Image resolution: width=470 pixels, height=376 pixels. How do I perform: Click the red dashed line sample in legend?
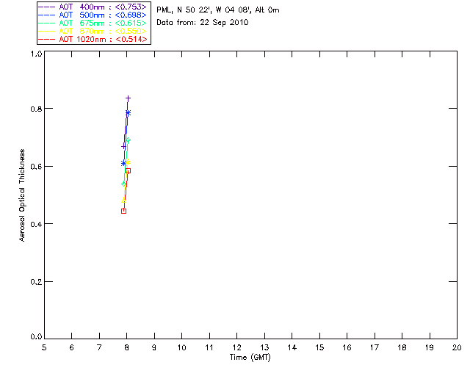tap(47, 39)
